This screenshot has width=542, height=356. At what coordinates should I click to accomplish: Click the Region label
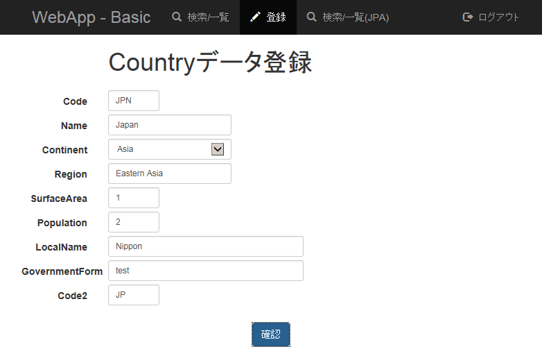tap(71, 174)
